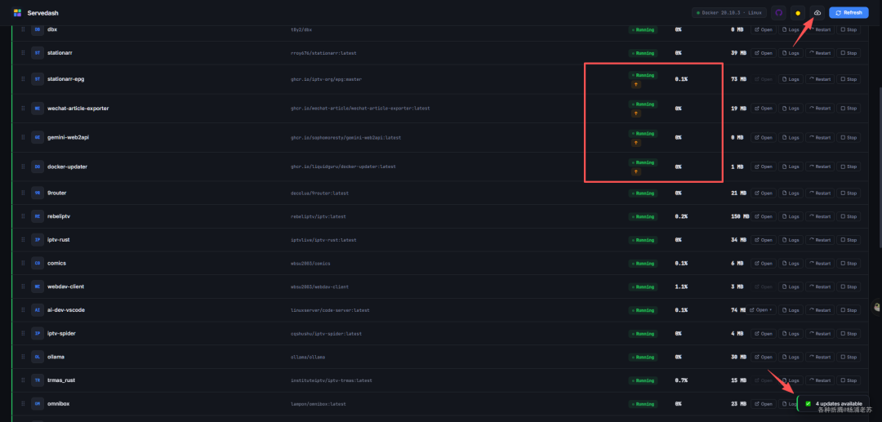The width and height of the screenshot is (882, 422).
Task: Click the 1.1% CPU value of webdav-client
Action: (680, 287)
